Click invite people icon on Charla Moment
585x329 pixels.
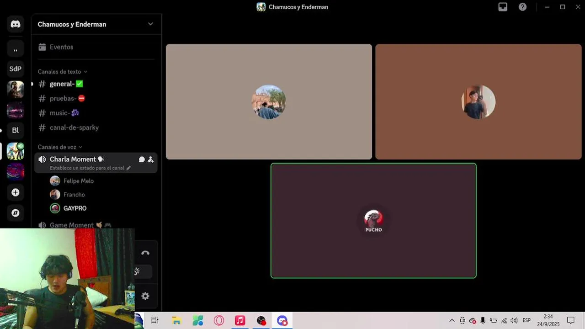click(x=151, y=159)
